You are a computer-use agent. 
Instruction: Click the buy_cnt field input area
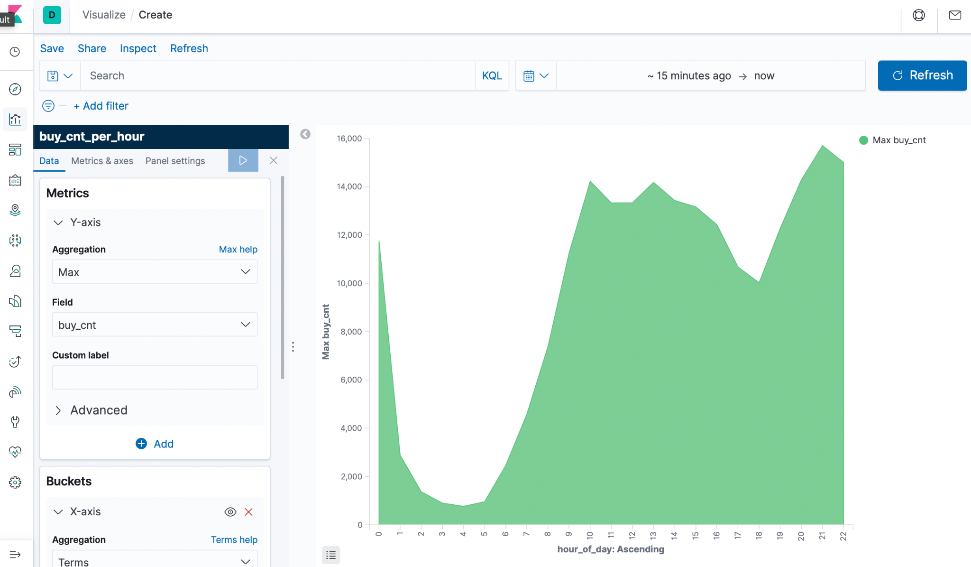pos(154,325)
